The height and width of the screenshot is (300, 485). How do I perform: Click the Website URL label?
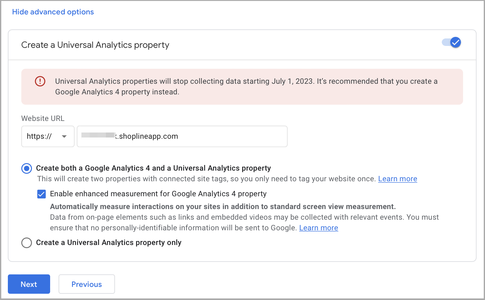[x=43, y=118]
